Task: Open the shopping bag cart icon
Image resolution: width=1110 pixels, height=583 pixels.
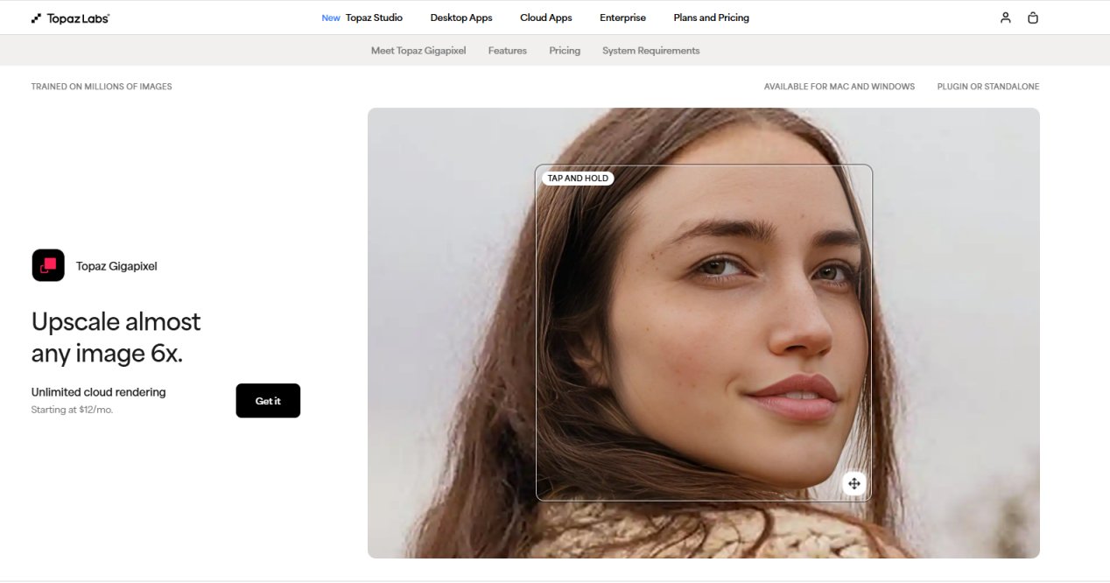Action: click(1033, 18)
